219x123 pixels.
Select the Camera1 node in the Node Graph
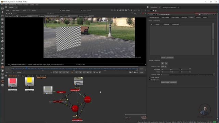coord(88,100)
